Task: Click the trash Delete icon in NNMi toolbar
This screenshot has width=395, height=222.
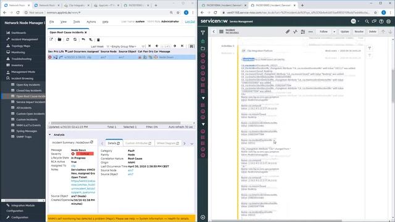Action: (98, 39)
